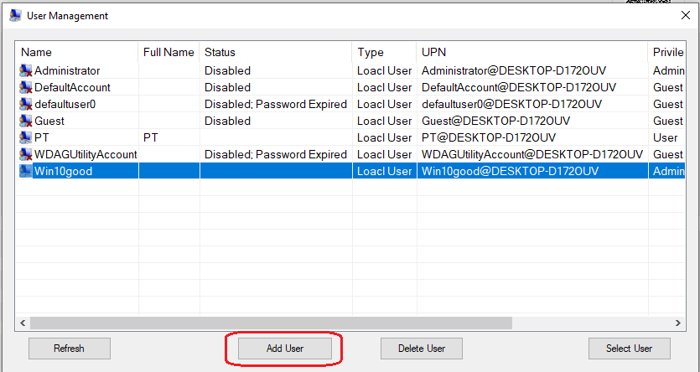Click the Win10good user icon

click(x=26, y=172)
